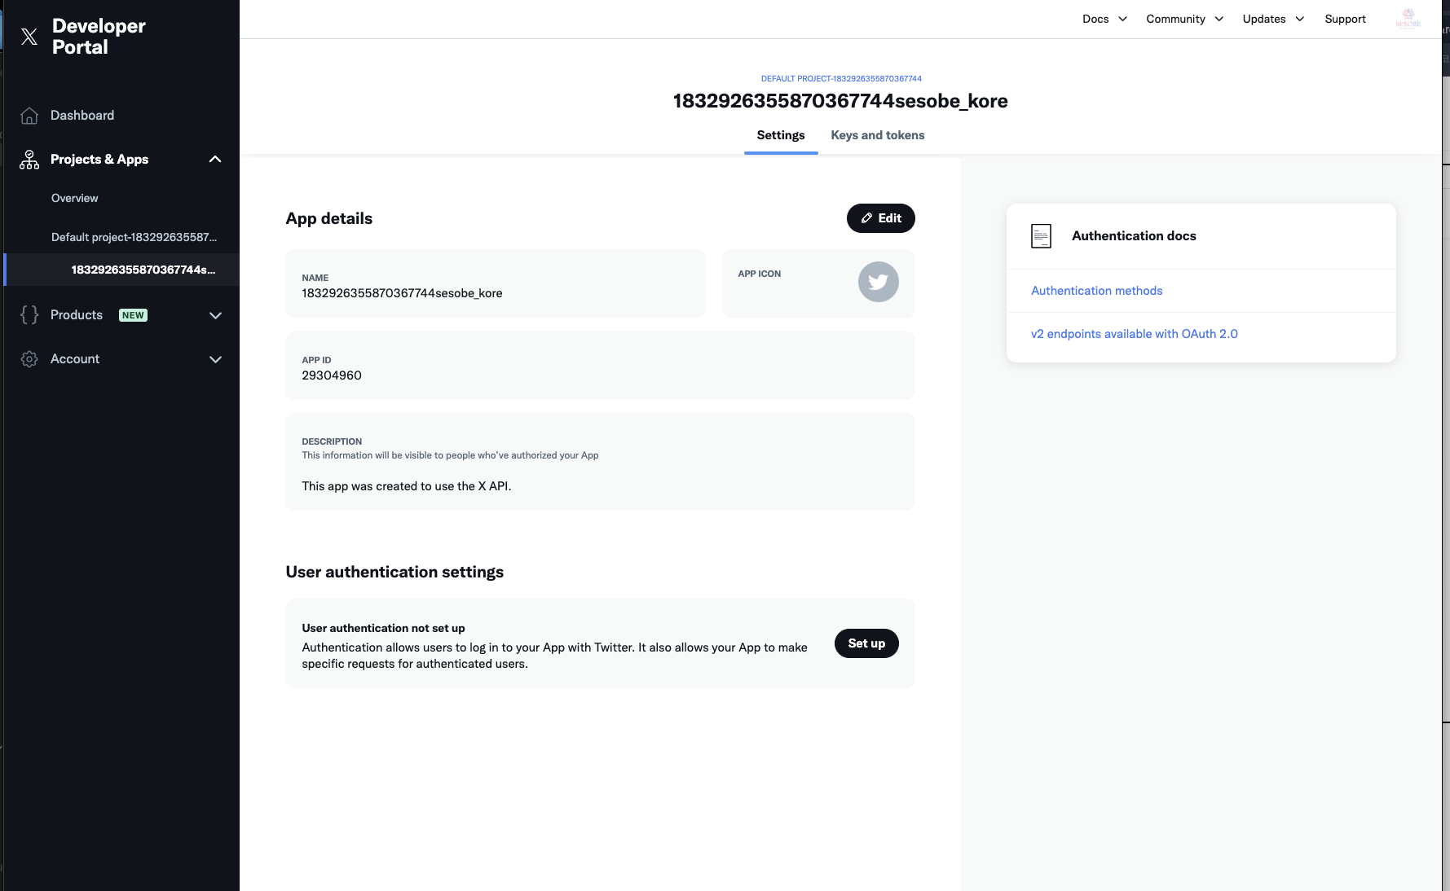
Task: Switch to Keys and tokens tab
Action: coord(878,135)
